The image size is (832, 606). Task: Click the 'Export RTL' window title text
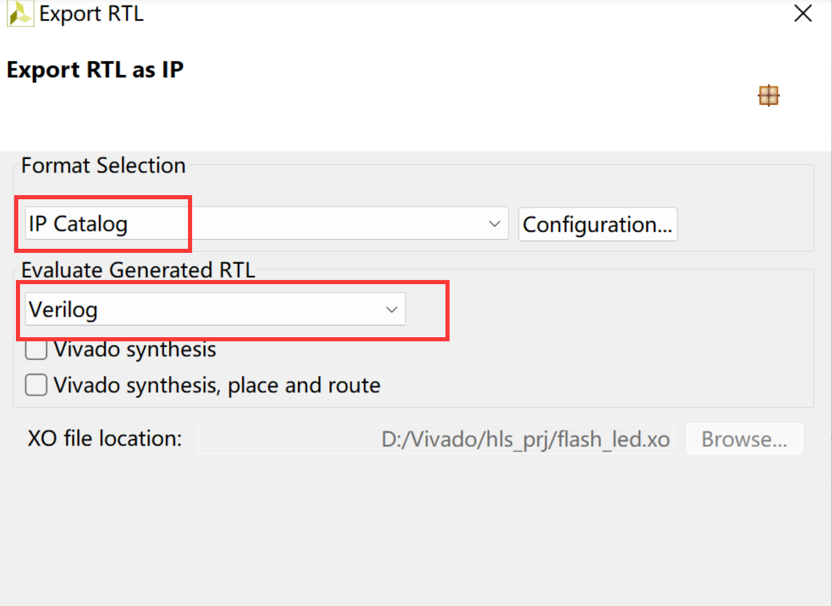[91, 14]
